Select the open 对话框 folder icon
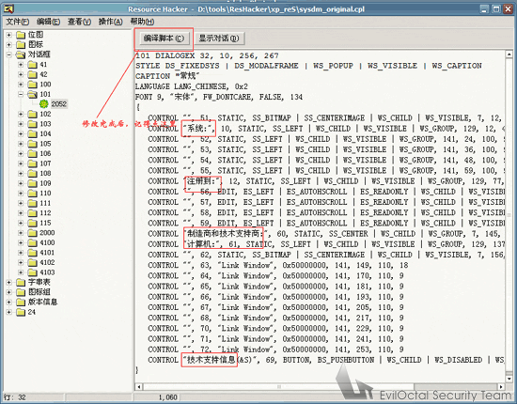The height and width of the screenshot is (404, 517). point(21,54)
